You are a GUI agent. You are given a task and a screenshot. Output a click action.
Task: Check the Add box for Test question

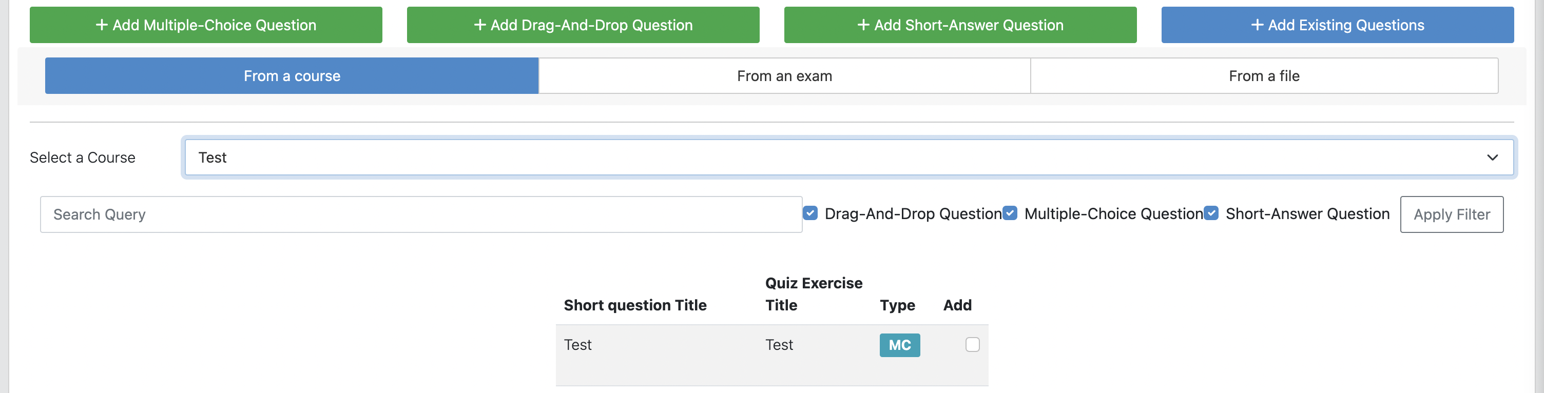[972, 344]
